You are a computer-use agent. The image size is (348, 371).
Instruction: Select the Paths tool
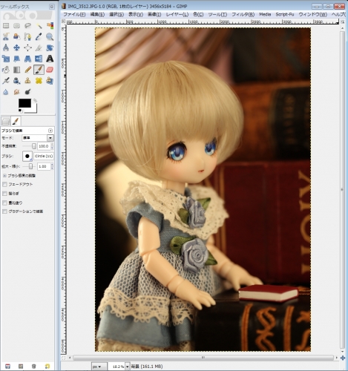(x=27, y=36)
